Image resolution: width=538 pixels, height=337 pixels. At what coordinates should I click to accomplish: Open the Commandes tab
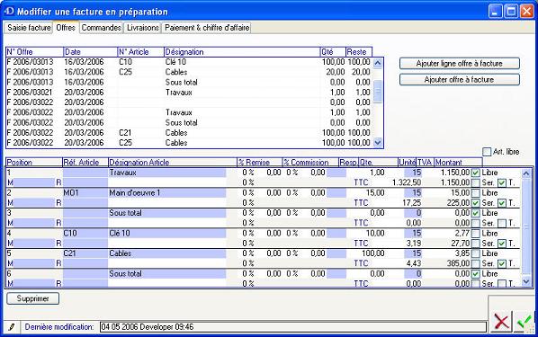[x=102, y=28]
